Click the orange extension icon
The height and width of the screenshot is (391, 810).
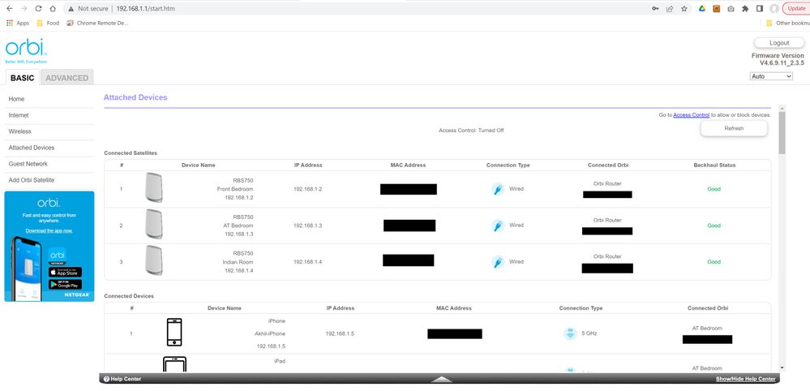click(x=717, y=8)
